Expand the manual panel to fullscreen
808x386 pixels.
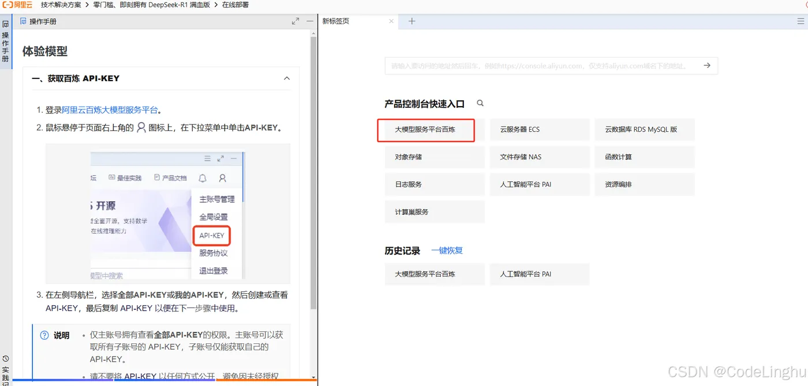(x=295, y=21)
